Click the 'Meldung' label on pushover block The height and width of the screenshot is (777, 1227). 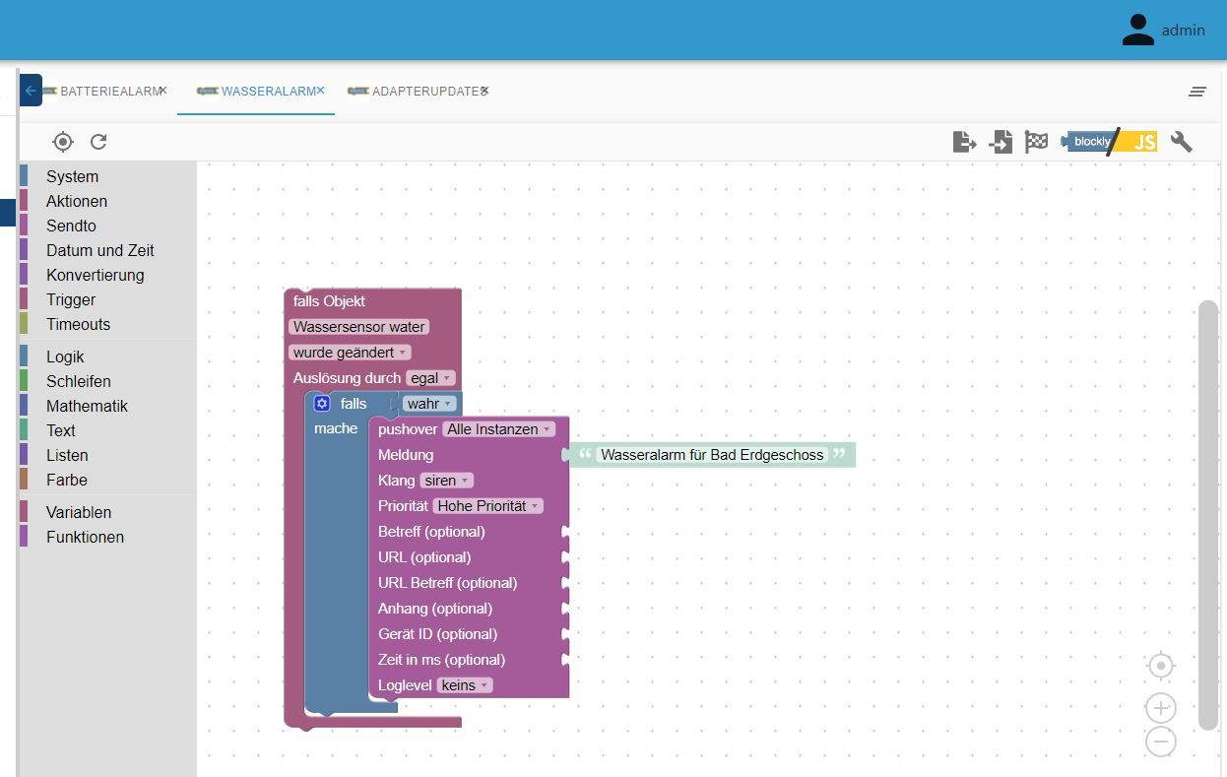coord(406,455)
